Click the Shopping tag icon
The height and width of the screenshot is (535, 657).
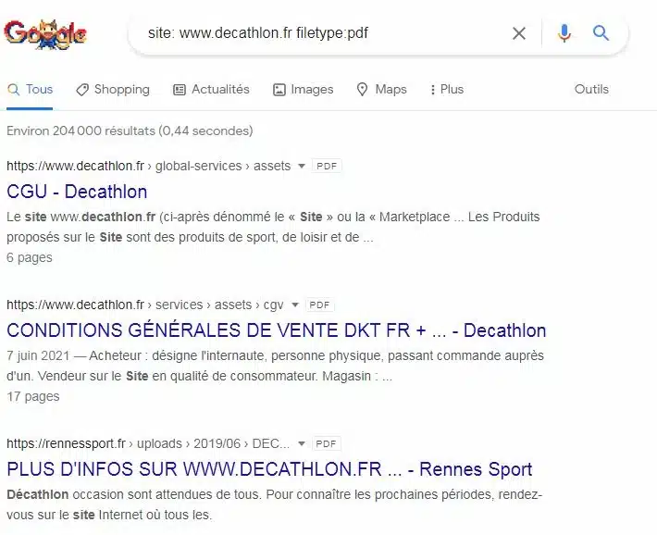click(82, 90)
